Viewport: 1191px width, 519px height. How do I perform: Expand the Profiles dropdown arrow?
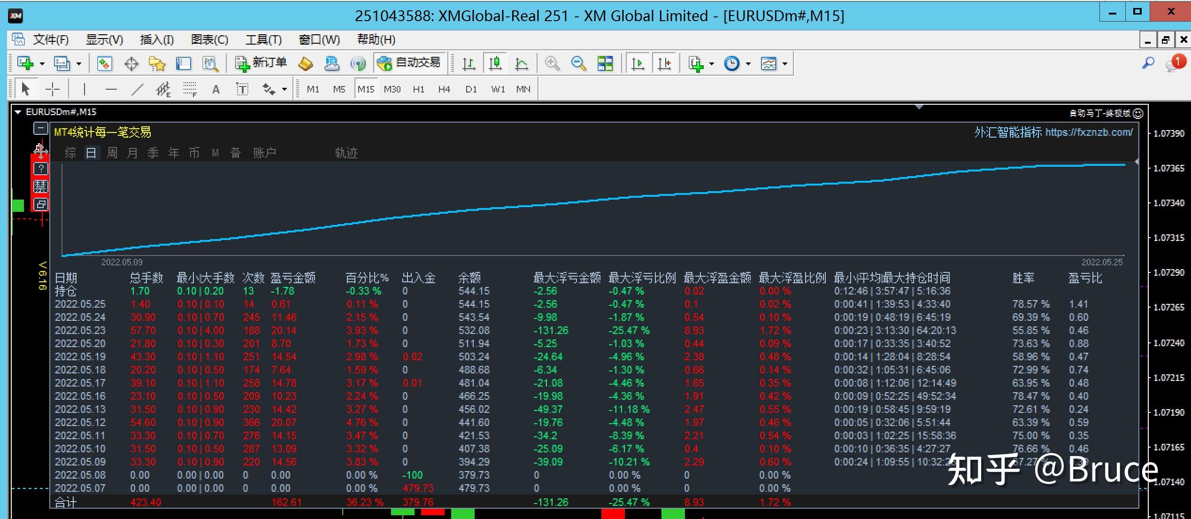tap(79, 63)
